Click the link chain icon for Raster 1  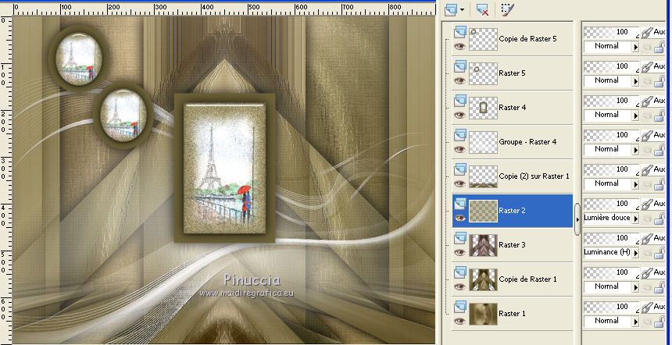click(647, 307)
